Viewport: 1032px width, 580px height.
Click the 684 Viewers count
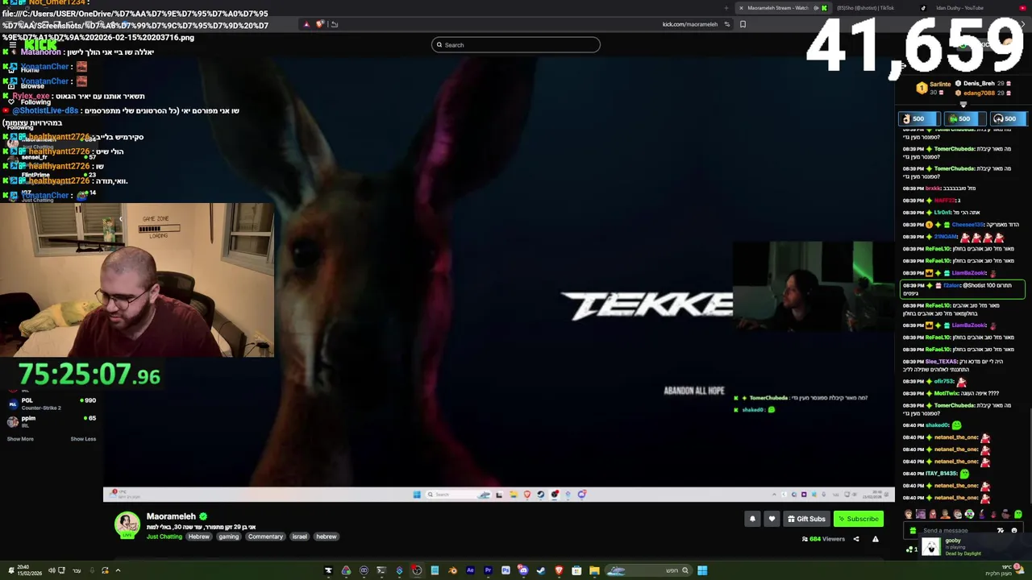click(823, 539)
